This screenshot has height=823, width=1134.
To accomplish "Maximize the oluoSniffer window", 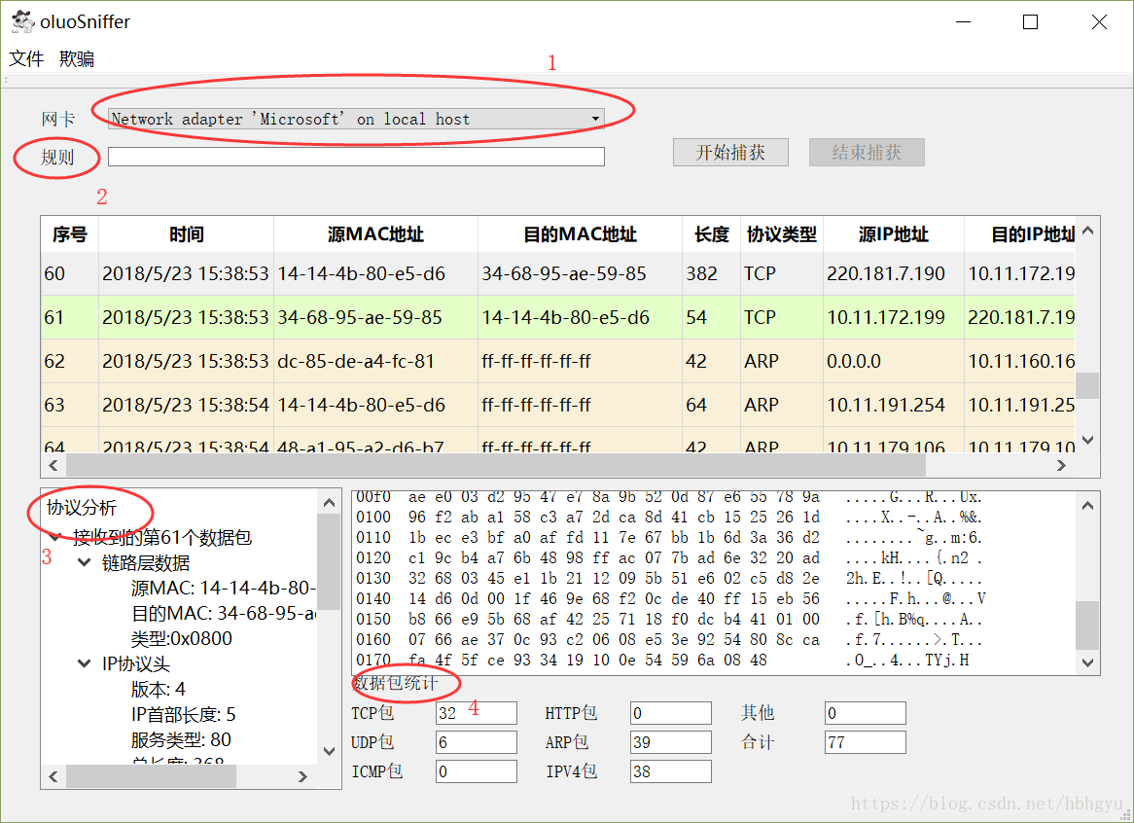I will (1031, 21).
